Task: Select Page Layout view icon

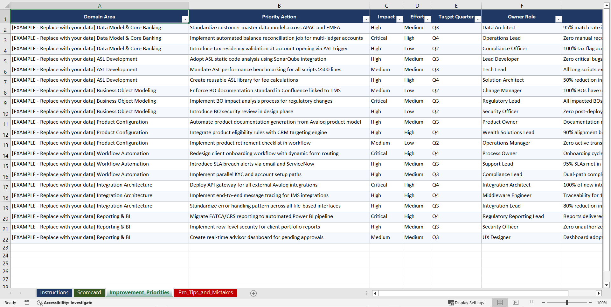Action: click(516, 303)
